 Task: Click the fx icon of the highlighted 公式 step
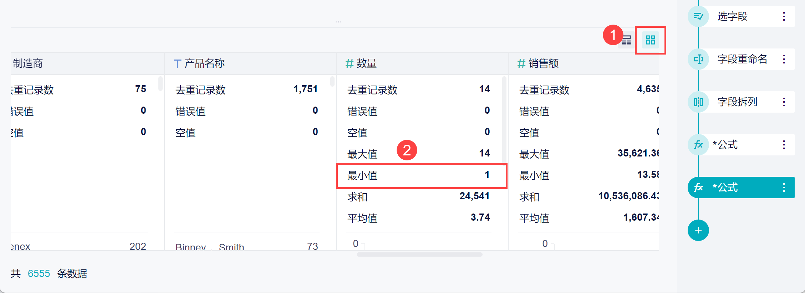(698, 187)
